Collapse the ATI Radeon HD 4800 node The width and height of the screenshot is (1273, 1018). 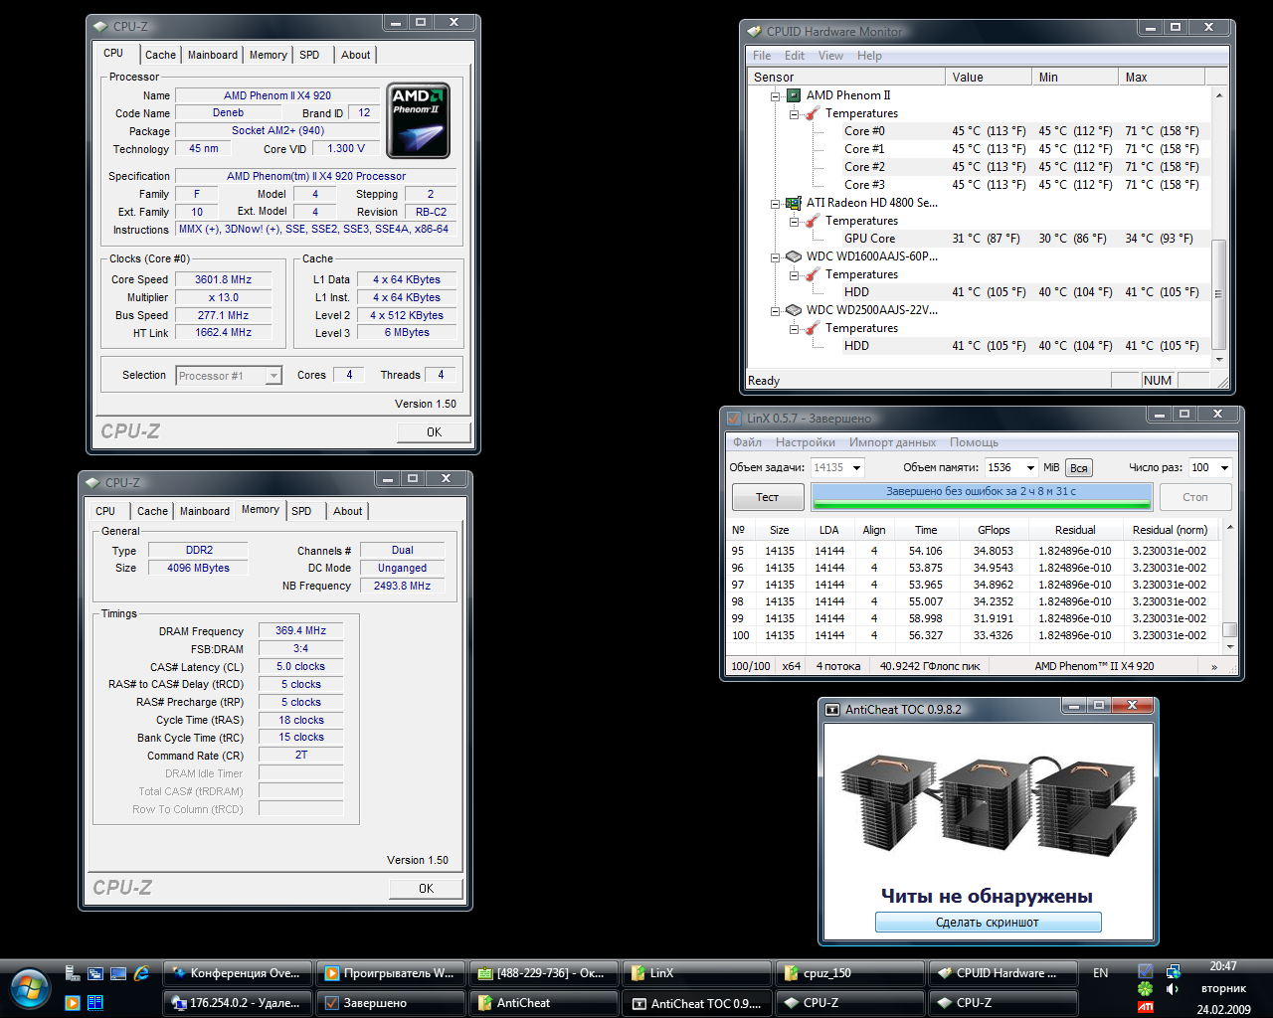coord(776,204)
